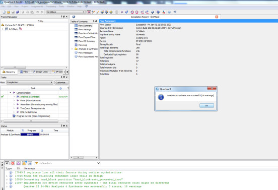Switch to the Design Units tab
Image resolution: width=278 pixels, height=190 pixels.
tap(40, 72)
